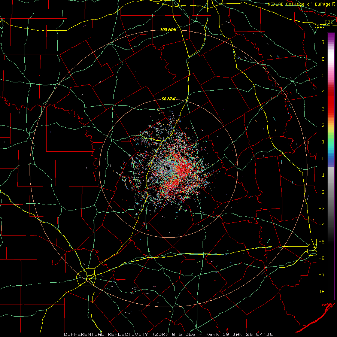Click the radar site center dot
The width and height of the screenshot is (337, 337).
[168, 168]
